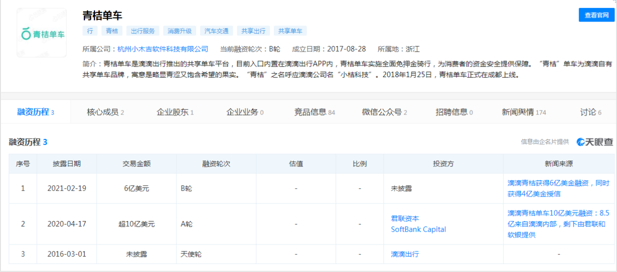Switch to the 招聘信息 tab

point(454,112)
